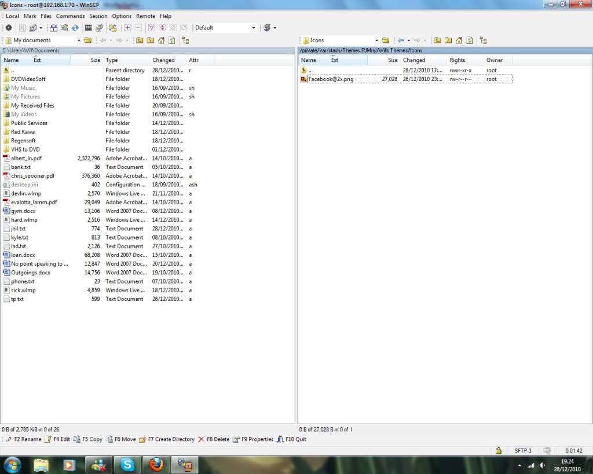593x474 pixels.
Task: Go to remote parent directory icon
Action: point(437,40)
